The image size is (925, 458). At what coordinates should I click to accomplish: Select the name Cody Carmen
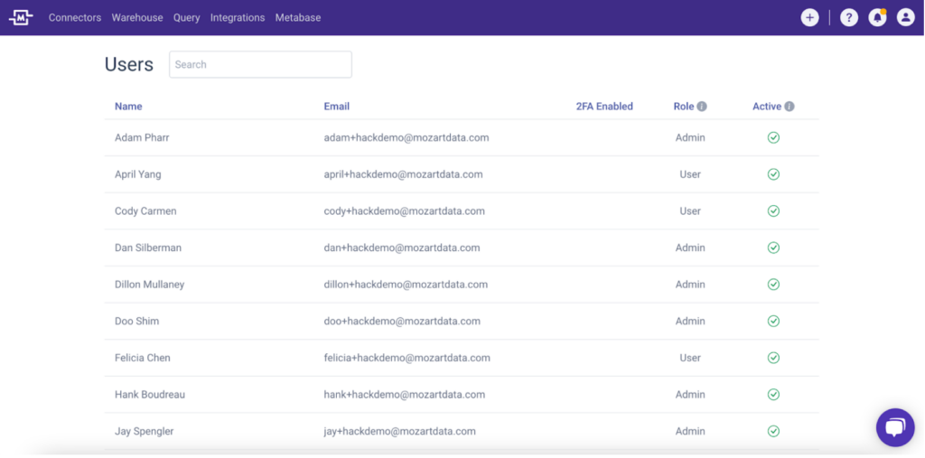coord(145,210)
